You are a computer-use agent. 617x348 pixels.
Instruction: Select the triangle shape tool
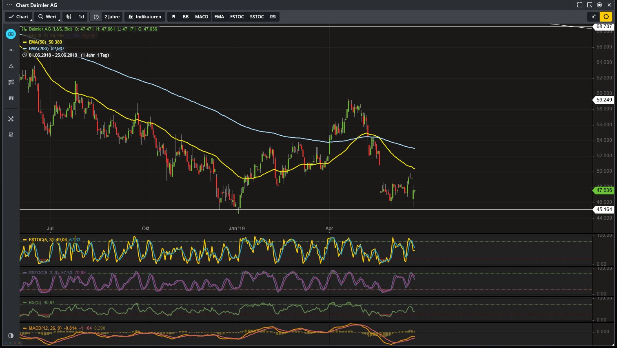tap(11, 66)
